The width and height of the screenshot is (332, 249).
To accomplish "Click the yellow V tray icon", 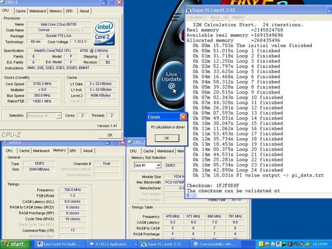I will pos(261,244).
